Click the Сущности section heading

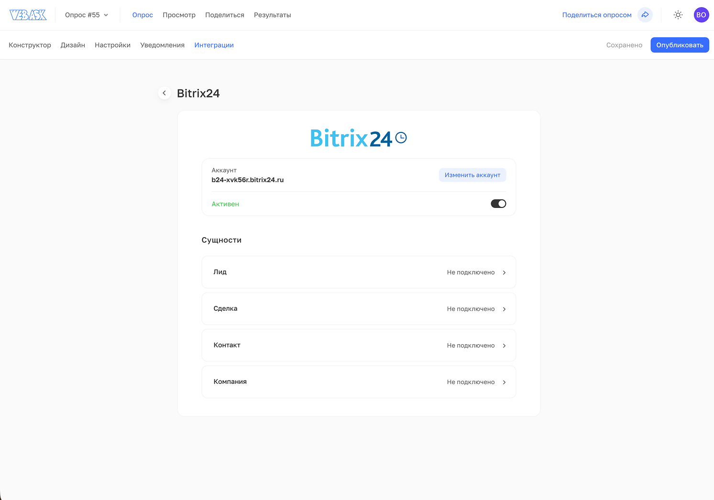pos(221,240)
